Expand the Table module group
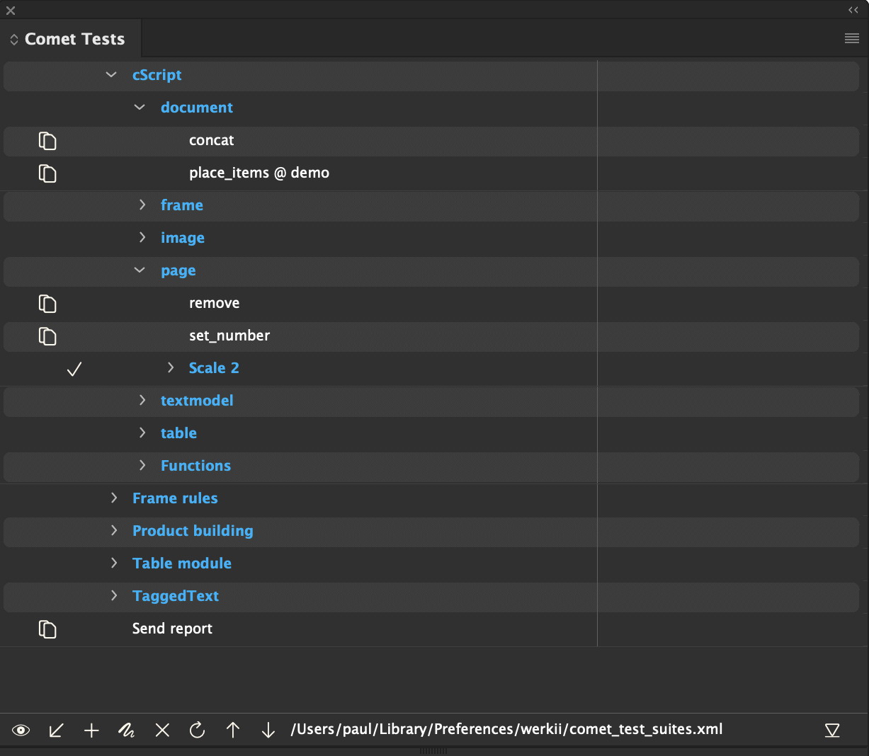 click(114, 563)
